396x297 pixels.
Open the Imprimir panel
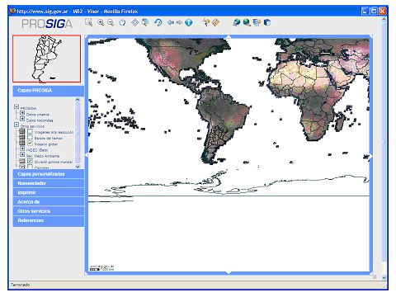click(49, 192)
